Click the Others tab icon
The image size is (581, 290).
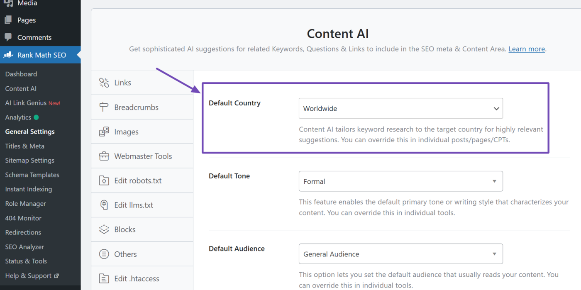[104, 254]
